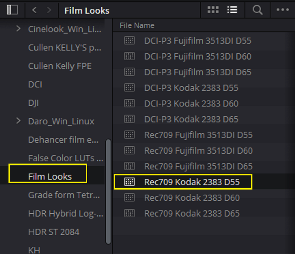
Task: Click the LUT icon for DCI-P3 Kodak 2383 D55
Action: point(130,88)
